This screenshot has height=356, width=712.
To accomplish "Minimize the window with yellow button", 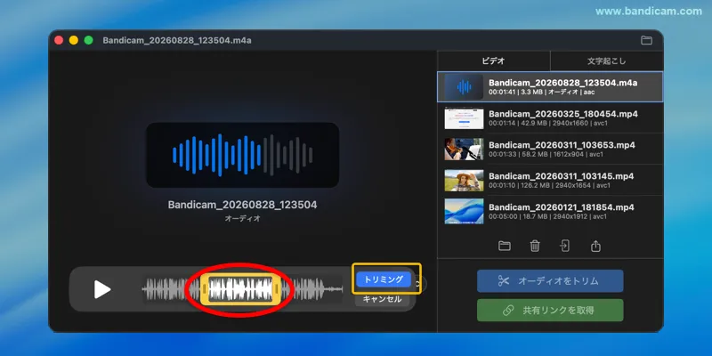I will click(x=74, y=40).
